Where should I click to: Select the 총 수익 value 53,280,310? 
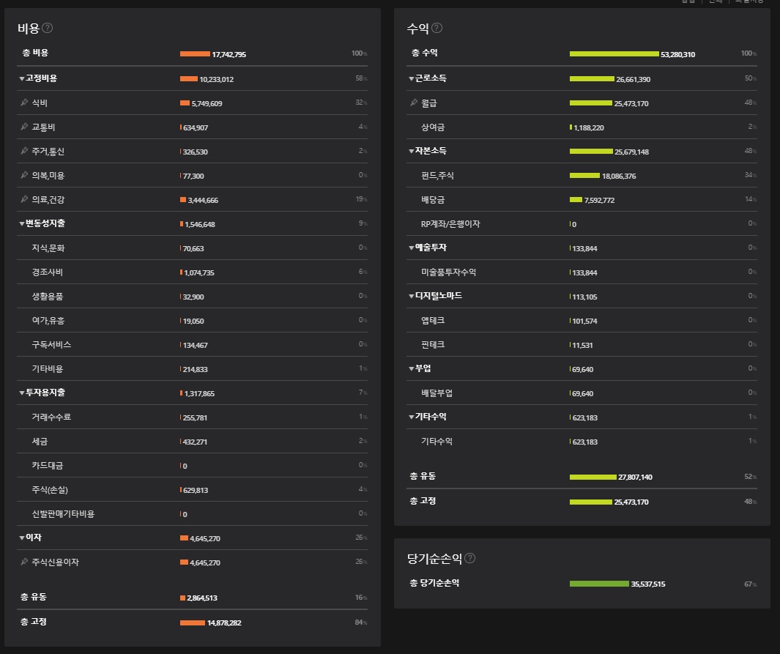(678, 54)
